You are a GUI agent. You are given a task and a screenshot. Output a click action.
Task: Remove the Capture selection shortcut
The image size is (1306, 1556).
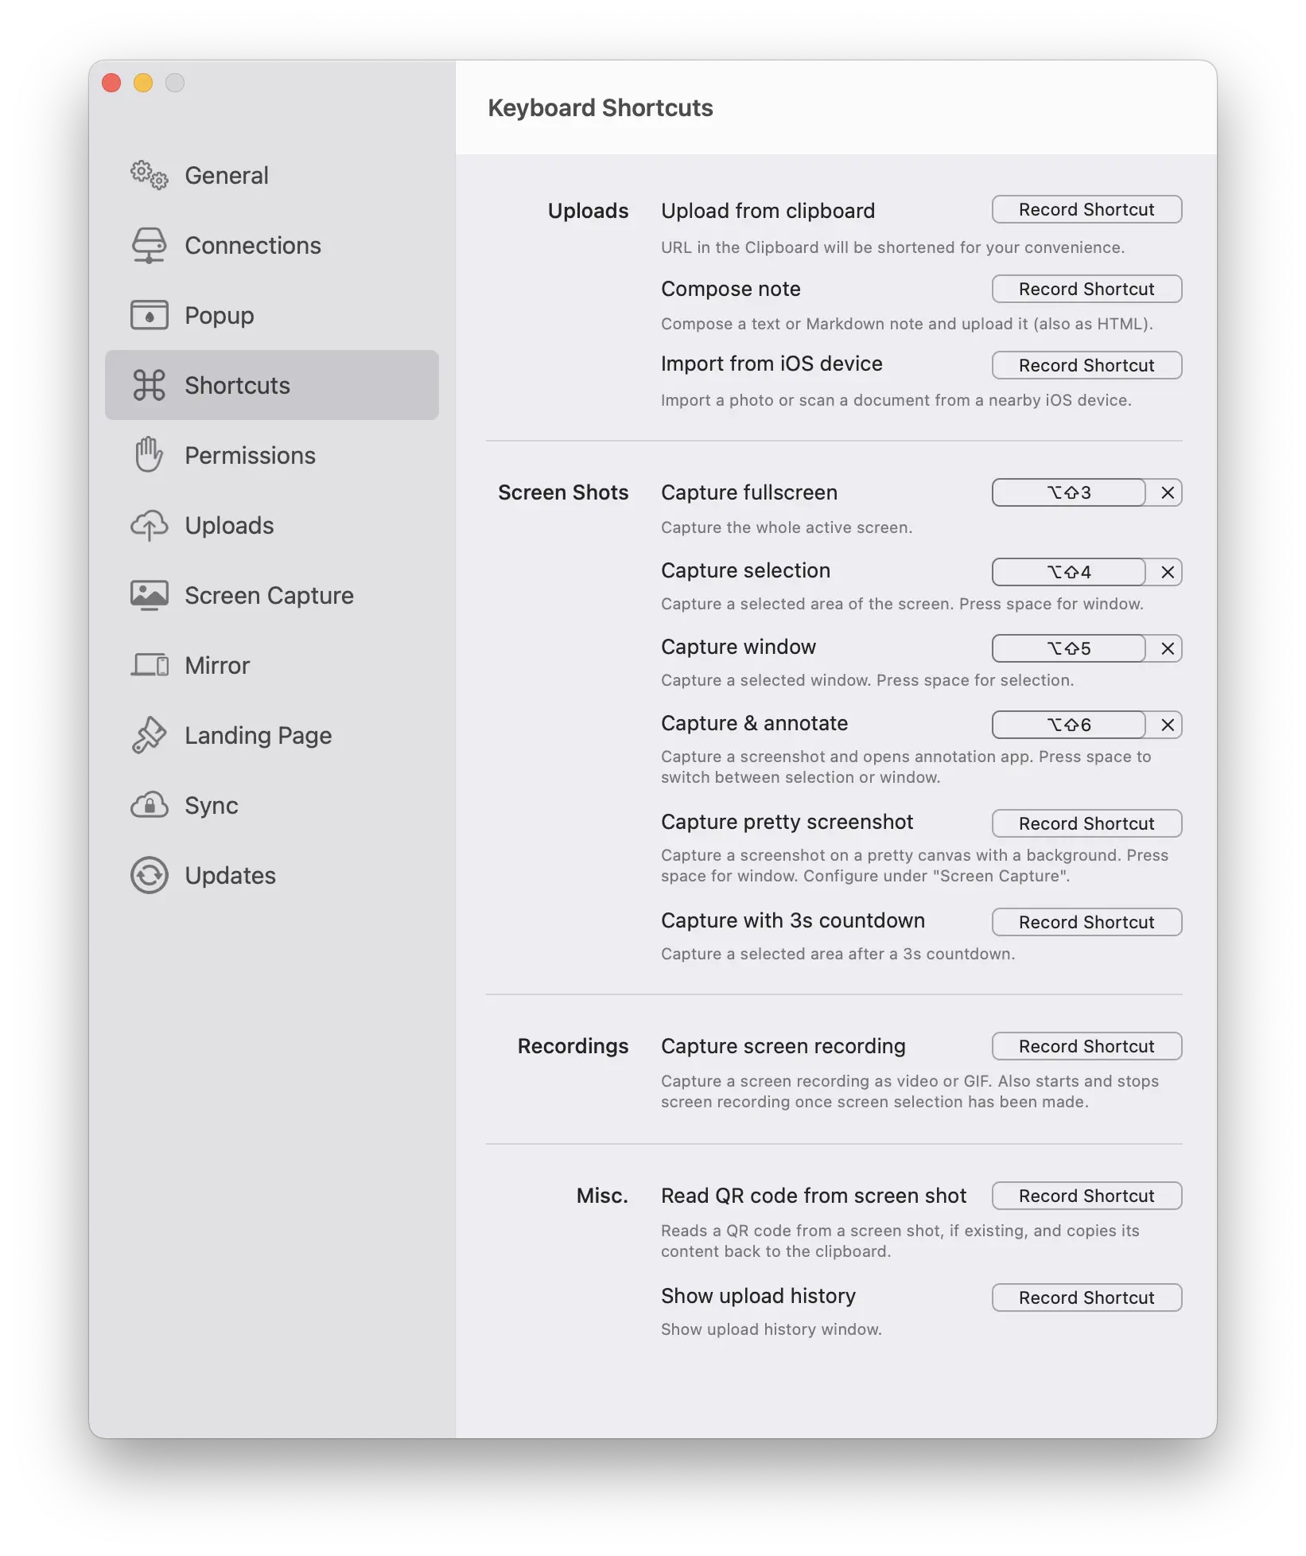tap(1167, 572)
